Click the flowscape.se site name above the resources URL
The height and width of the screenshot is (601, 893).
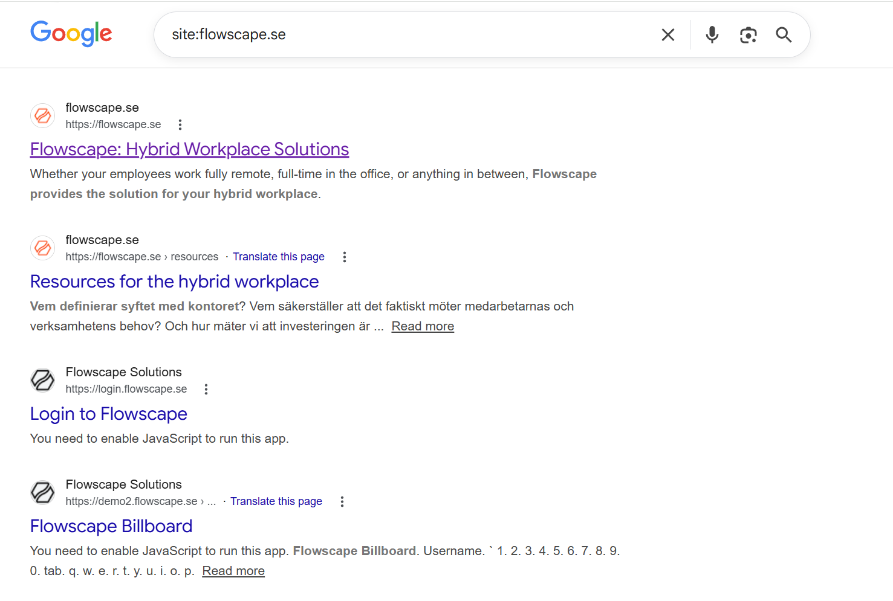click(102, 240)
